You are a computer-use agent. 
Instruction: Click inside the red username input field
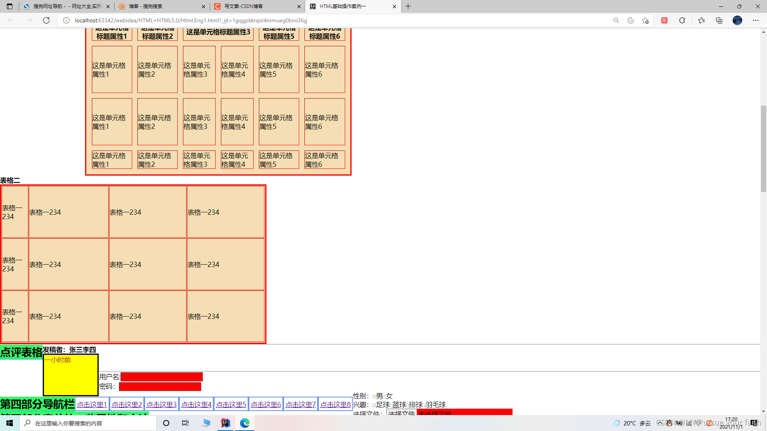pyautogui.click(x=162, y=376)
